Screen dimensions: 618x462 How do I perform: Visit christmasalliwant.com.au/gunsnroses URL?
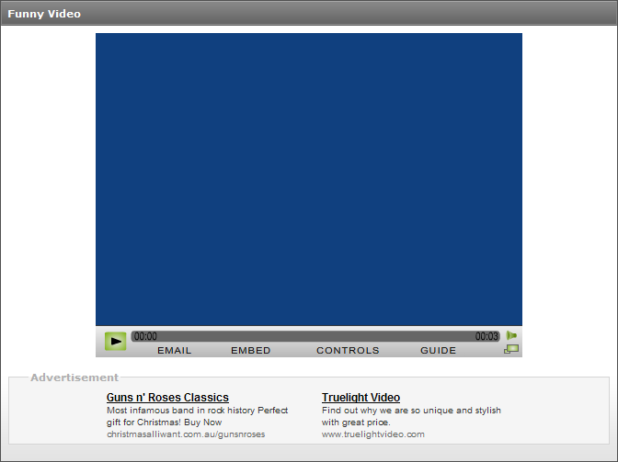[x=186, y=434]
